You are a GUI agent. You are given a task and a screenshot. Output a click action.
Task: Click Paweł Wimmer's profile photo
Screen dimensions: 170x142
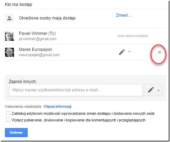(9, 36)
